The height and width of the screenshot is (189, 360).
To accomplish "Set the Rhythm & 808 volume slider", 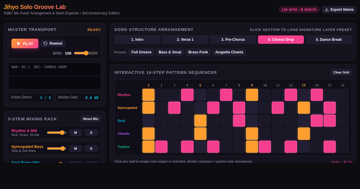I will [57, 133].
